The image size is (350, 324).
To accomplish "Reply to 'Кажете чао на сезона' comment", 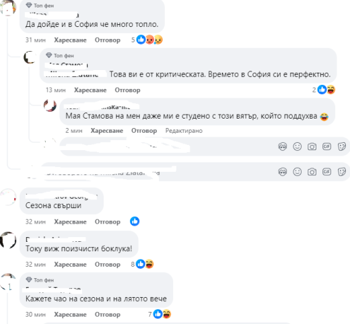I will 108,315.
